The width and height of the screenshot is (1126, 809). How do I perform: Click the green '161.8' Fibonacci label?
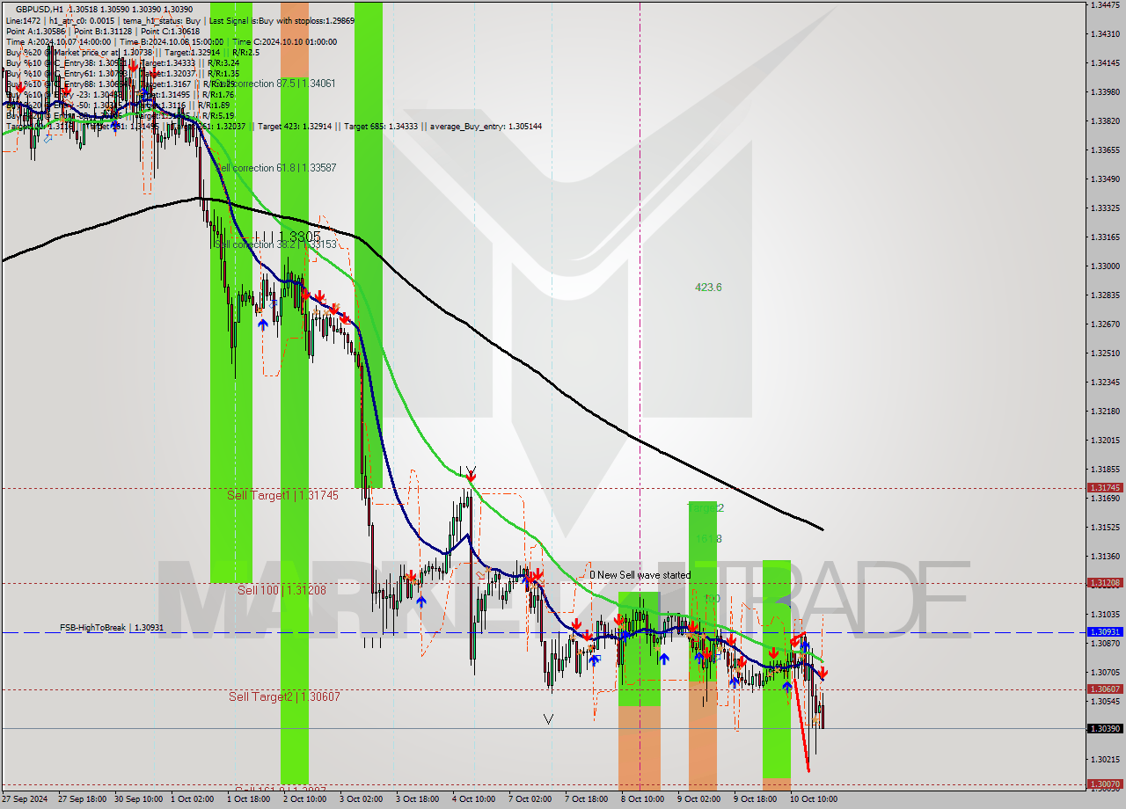(x=708, y=538)
